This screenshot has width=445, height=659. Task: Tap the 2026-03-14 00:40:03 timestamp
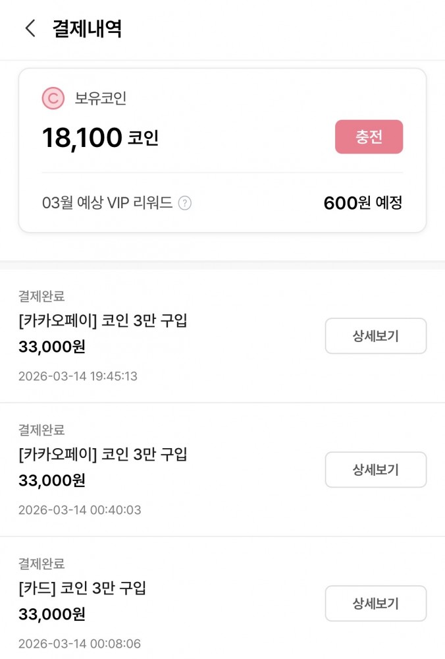79,510
